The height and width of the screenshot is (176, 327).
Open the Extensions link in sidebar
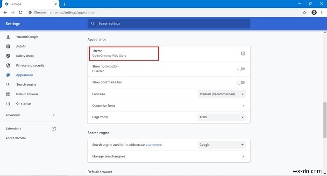coord(14,129)
